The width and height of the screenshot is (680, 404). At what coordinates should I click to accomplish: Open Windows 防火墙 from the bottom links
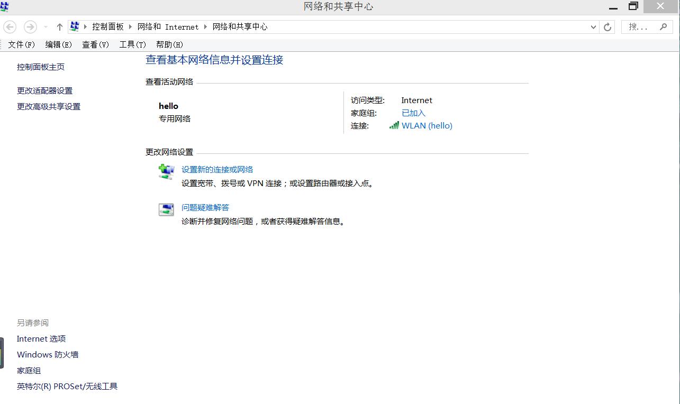click(47, 354)
